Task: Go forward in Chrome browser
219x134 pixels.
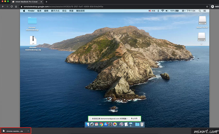Action: [7, 6]
